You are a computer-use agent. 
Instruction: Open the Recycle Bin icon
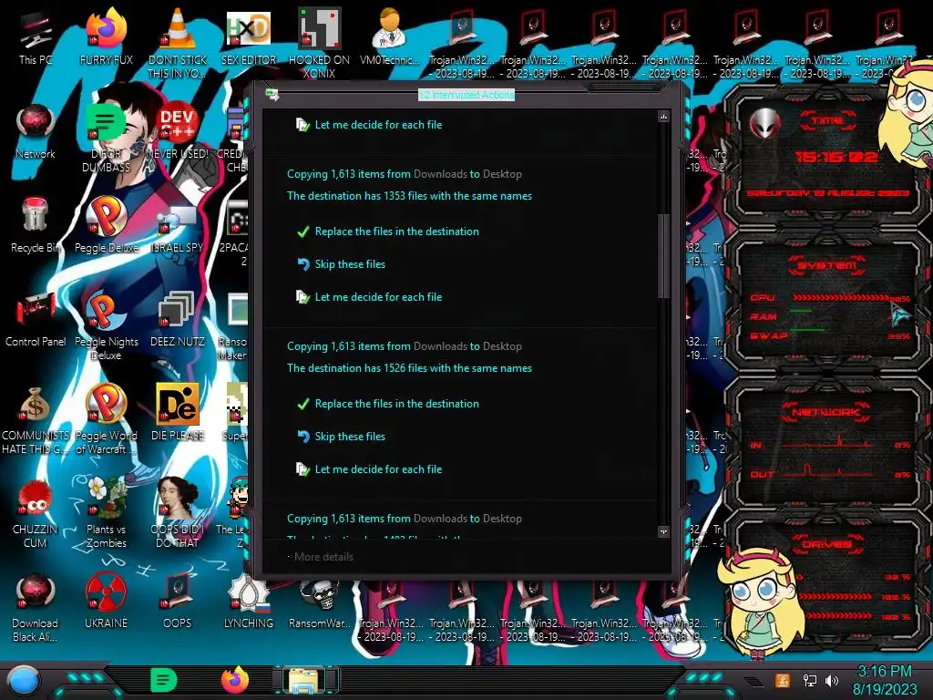point(36,225)
